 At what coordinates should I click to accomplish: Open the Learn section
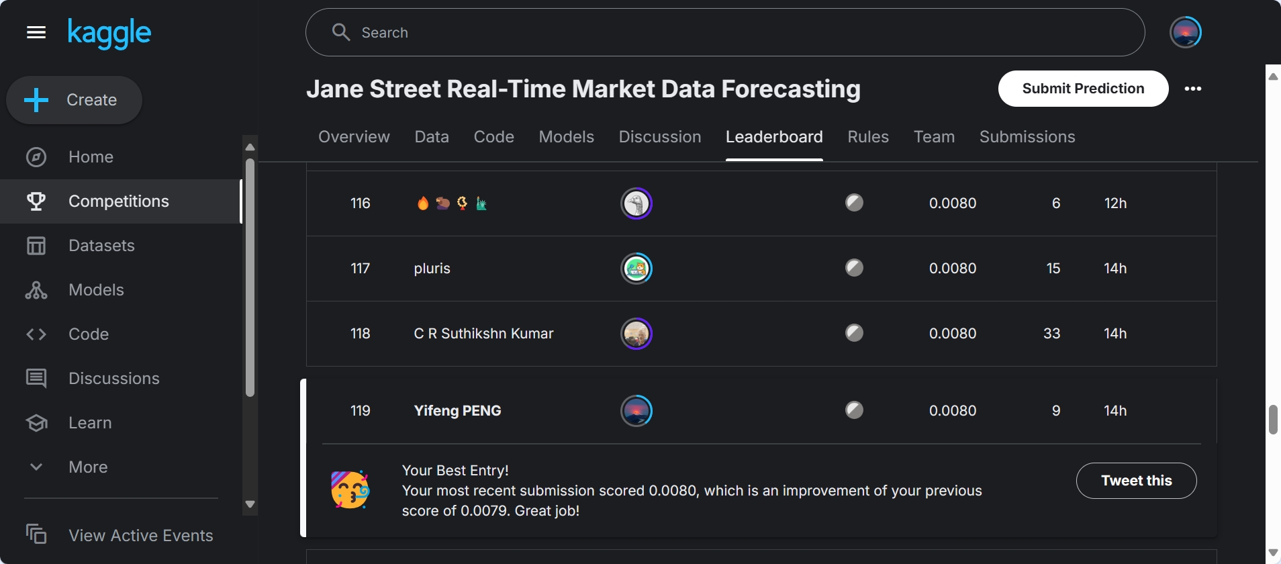(90, 423)
